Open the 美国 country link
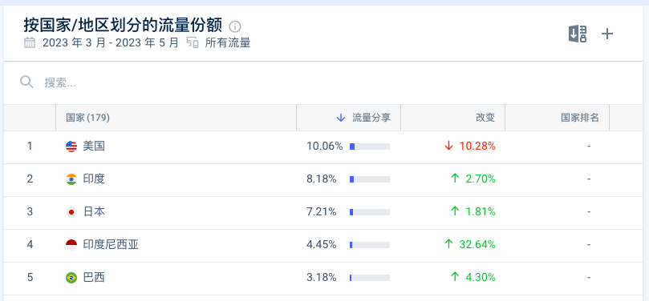Screen dimensions: 649x301 (94, 146)
